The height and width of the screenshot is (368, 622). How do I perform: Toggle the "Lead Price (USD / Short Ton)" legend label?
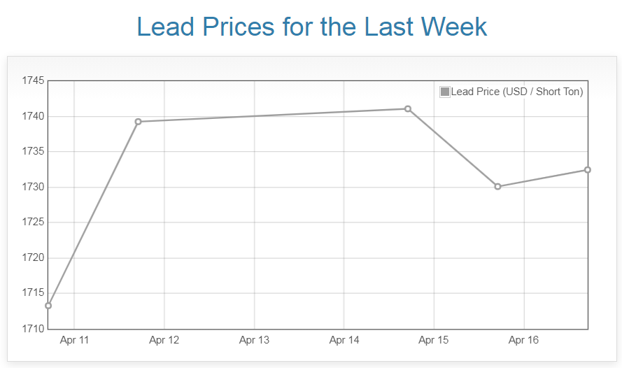pyautogui.click(x=517, y=92)
